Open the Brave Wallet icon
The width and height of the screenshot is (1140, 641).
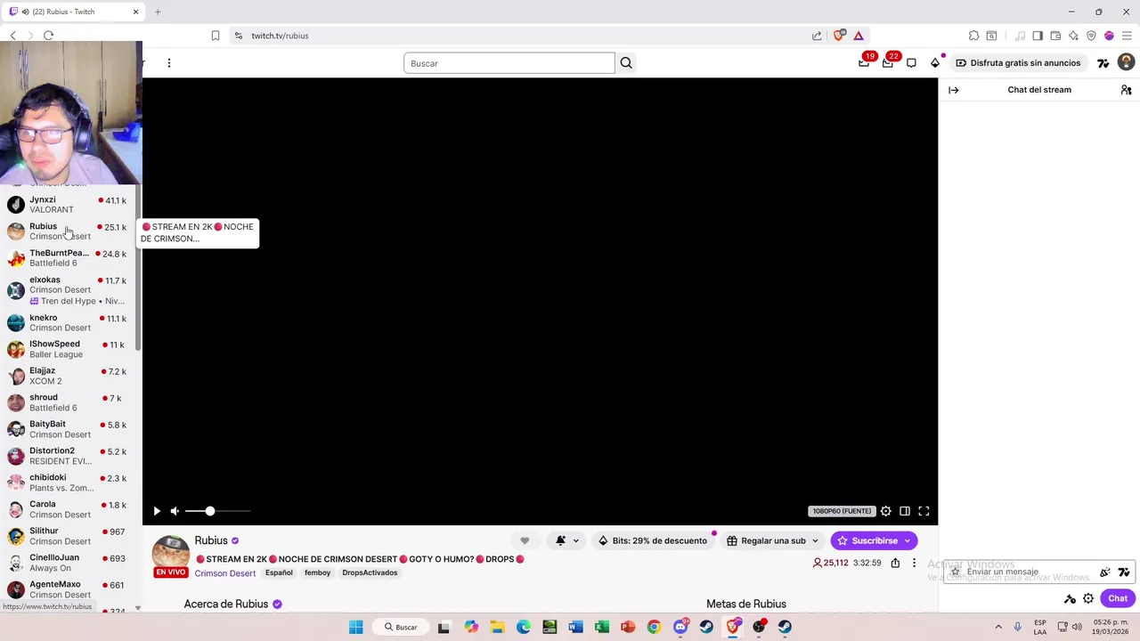coord(1055,36)
